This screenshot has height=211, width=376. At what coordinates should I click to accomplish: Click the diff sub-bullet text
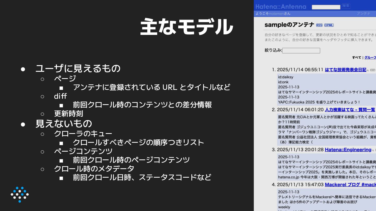pyautogui.click(x=60, y=96)
